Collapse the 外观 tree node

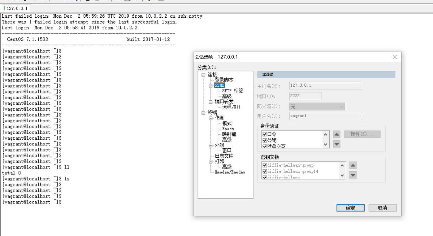[211, 145]
